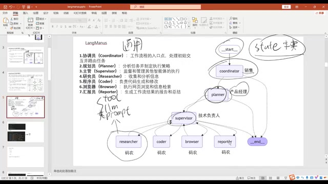Switch to the Slide Show ribbon tab
This screenshot has width=328, height=184.
click(80, 13)
